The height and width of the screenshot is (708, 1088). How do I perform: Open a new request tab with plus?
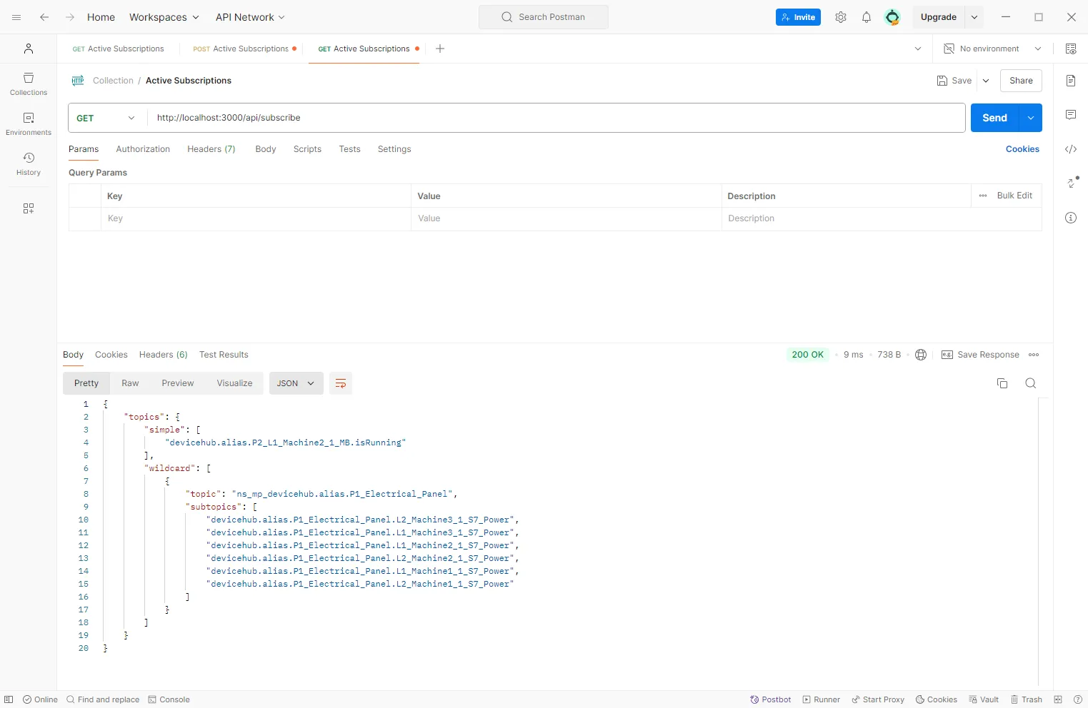(x=440, y=49)
